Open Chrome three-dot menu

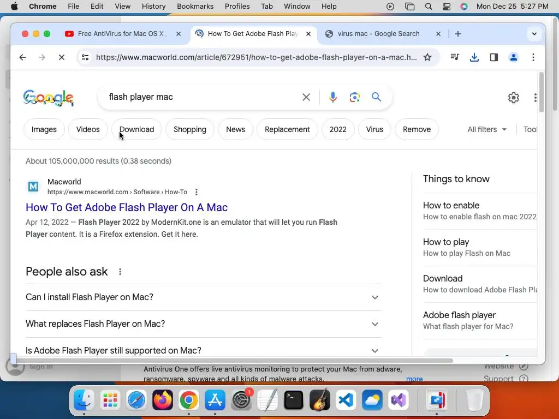pyautogui.click(x=533, y=57)
